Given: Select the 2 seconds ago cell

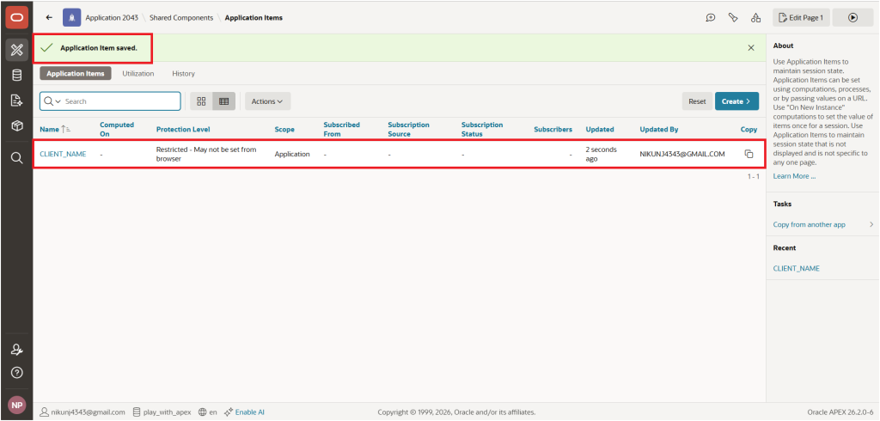Looking at the screenshot, I should (x=601, y=154).
